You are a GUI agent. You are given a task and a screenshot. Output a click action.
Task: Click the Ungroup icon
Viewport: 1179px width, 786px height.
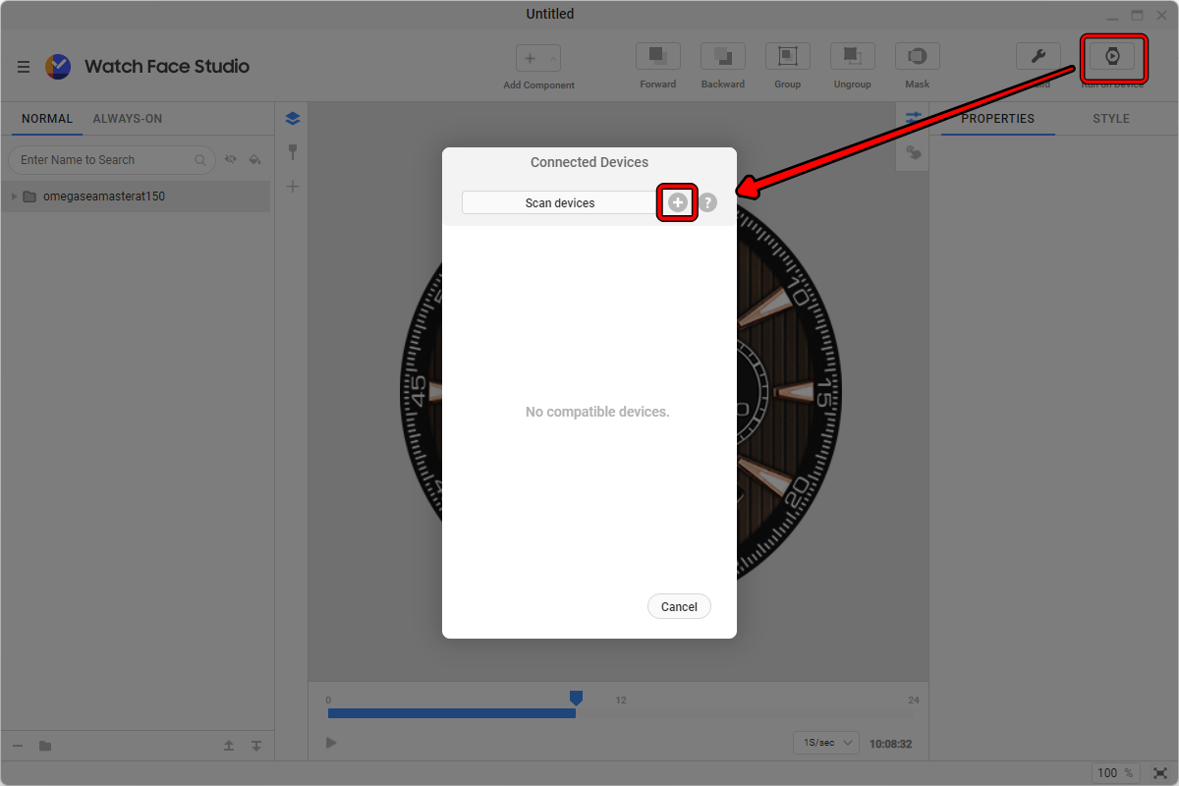point(852,56)
